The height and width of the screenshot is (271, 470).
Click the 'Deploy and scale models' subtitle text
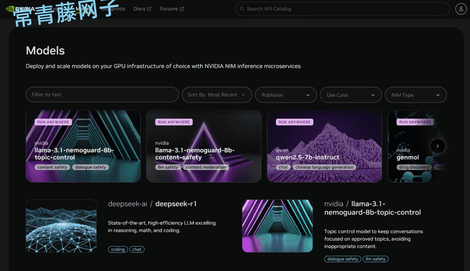[163, 66]
